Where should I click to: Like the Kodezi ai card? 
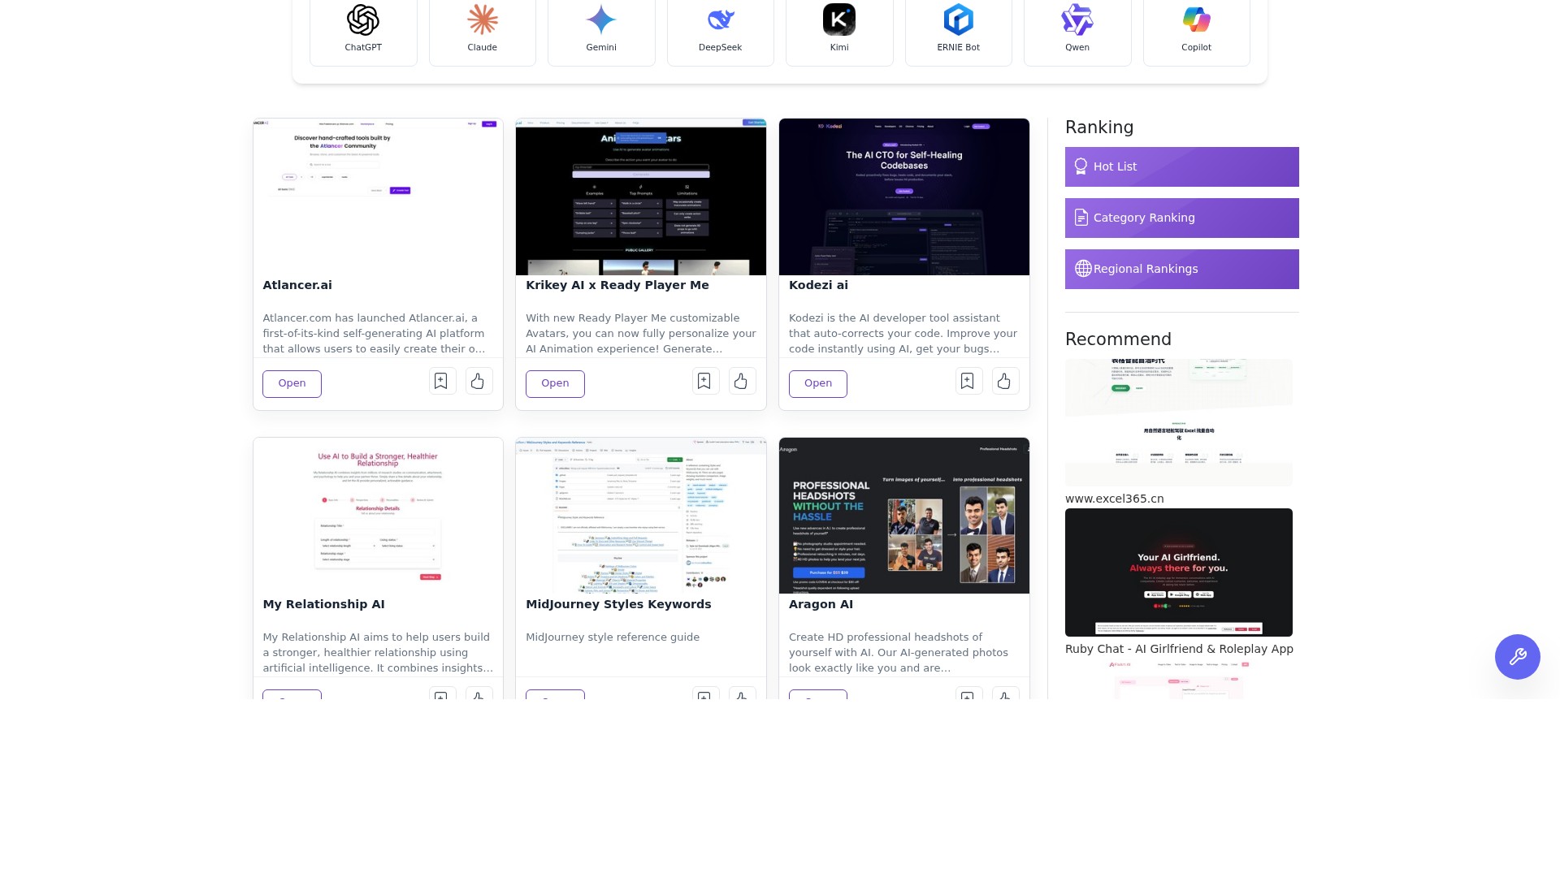[1006, 381]
